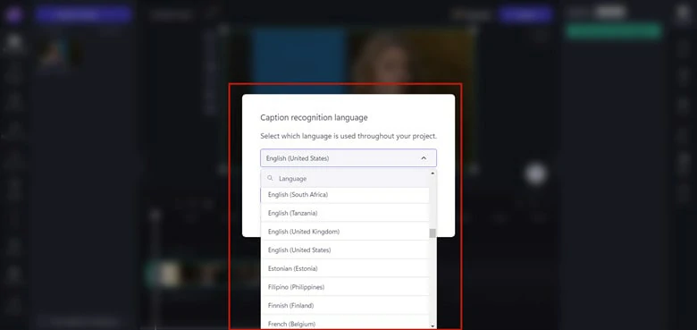Click the blurred purple button at top left
Screen dimensions: 697x330
coord(84,13)
